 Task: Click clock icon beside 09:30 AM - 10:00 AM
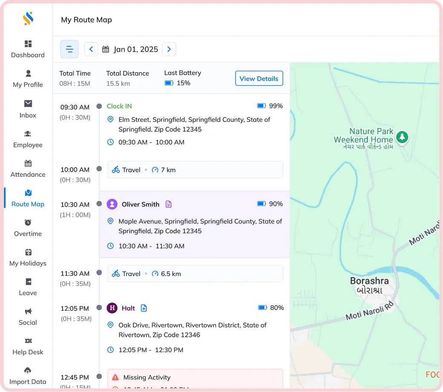pos(110,142)
